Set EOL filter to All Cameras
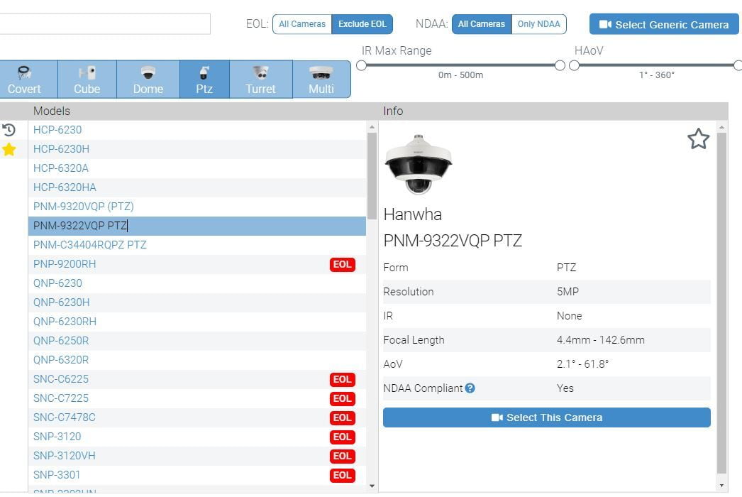Image resolution: width=742 pixels, height=497 pixels. tap(302, 24)
